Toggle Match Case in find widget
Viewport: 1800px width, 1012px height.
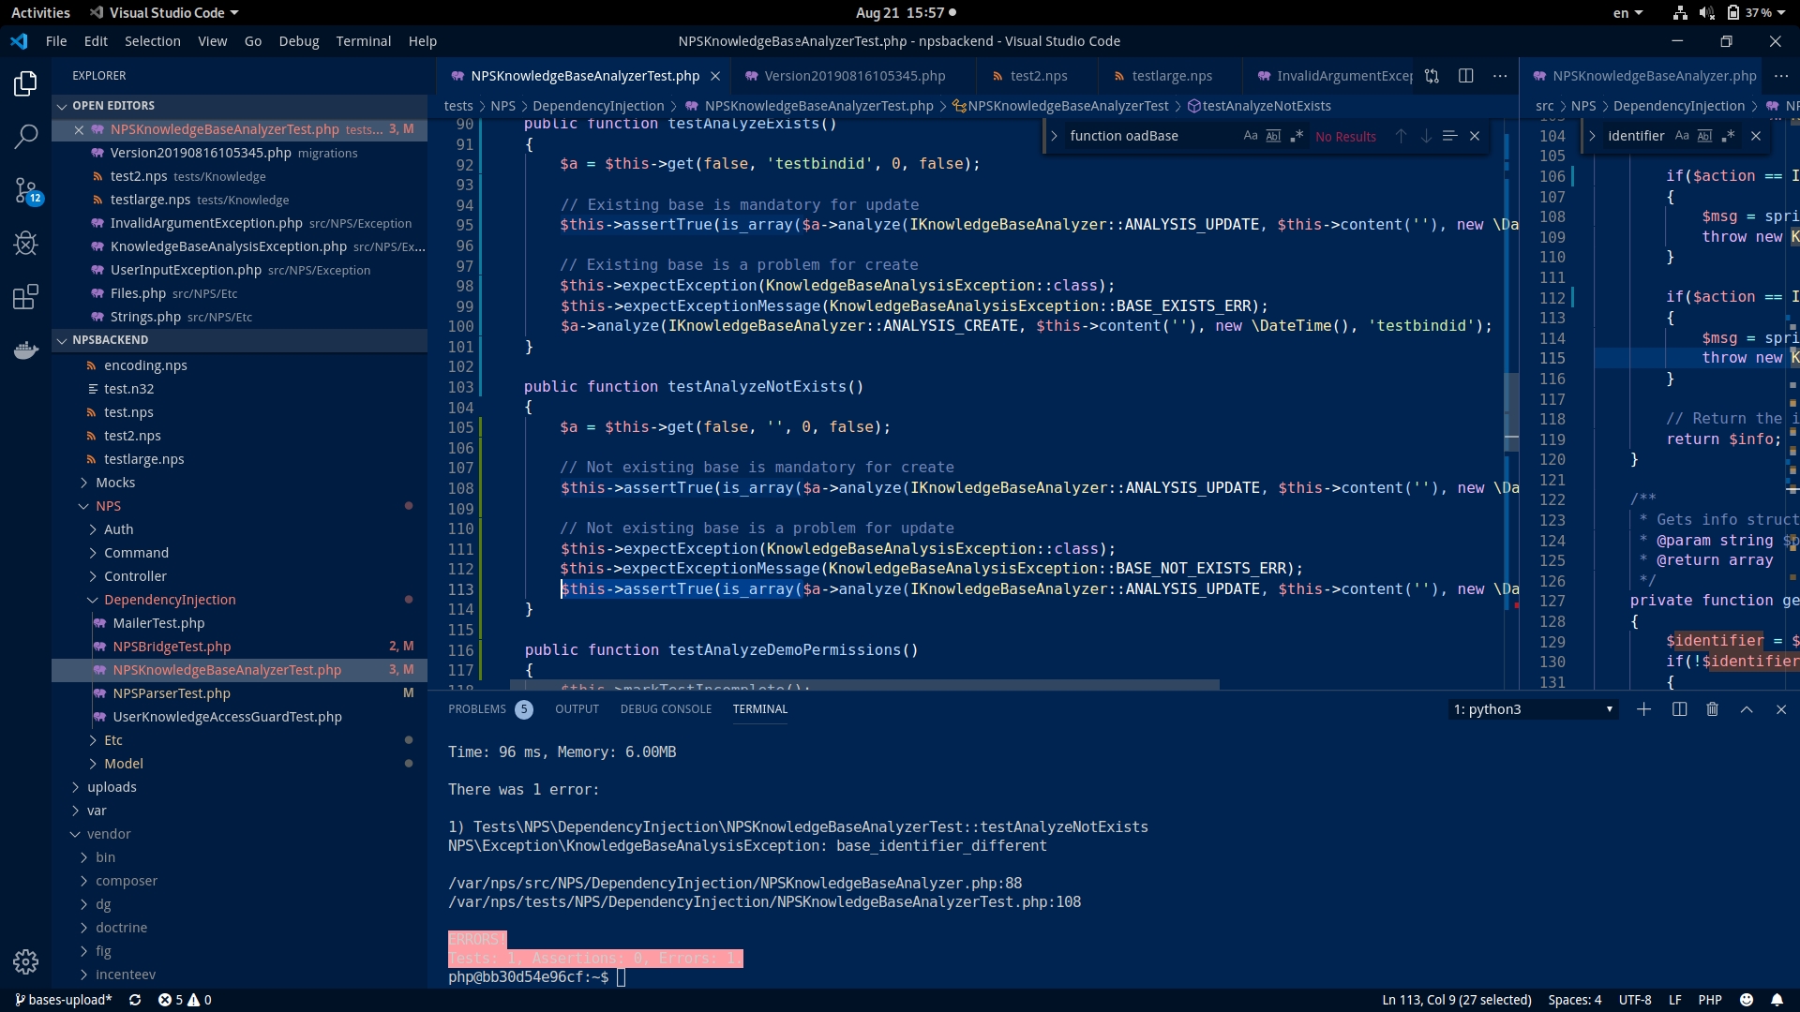(1250, 136)
